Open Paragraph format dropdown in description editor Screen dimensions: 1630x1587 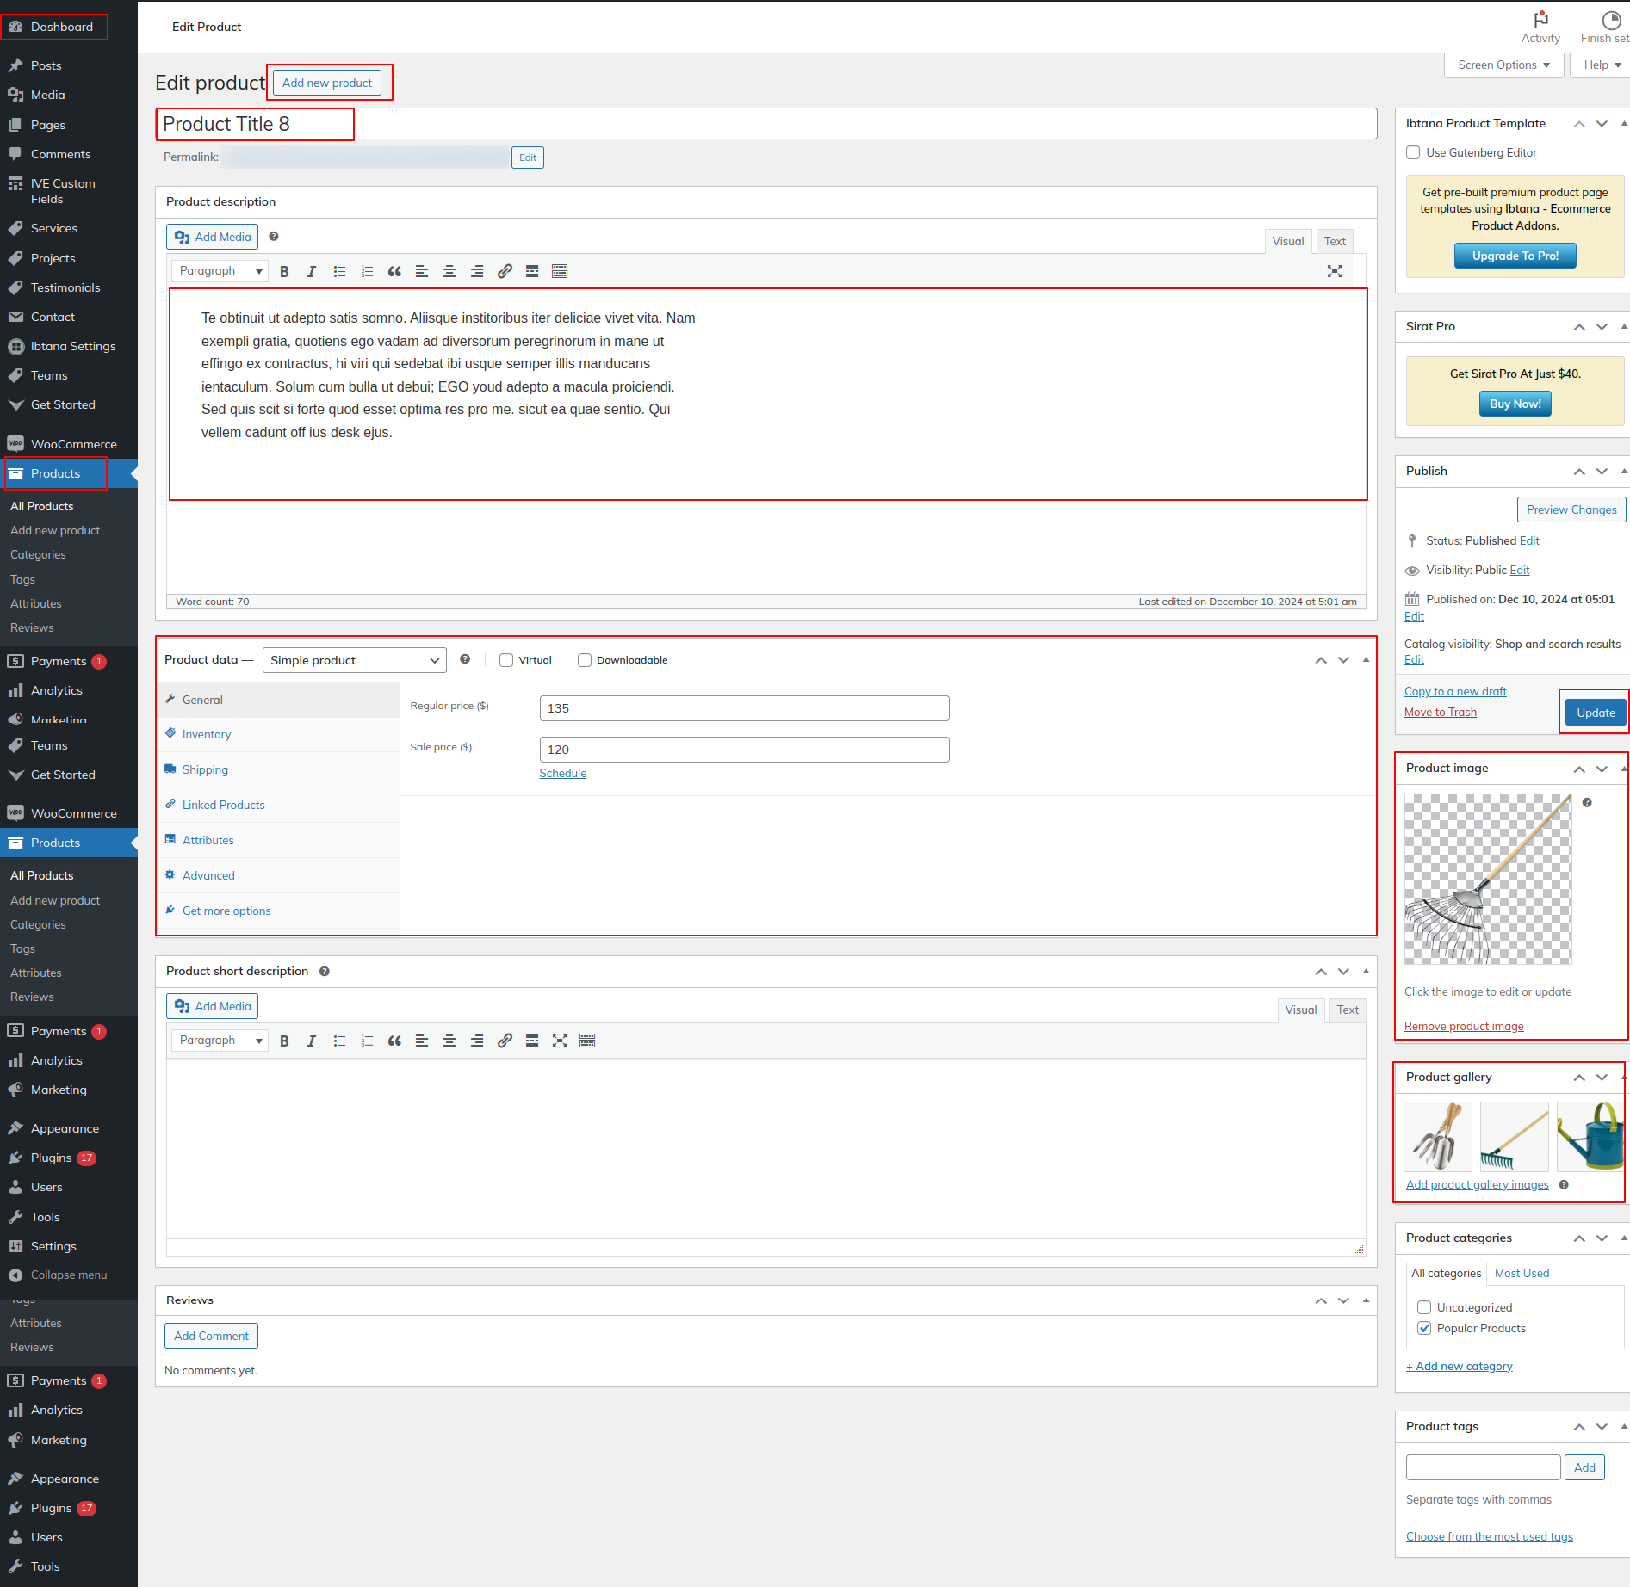click(220, 272)
